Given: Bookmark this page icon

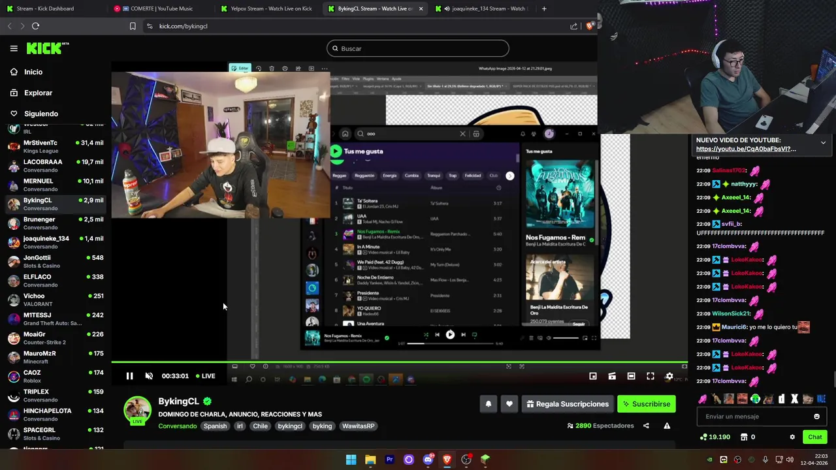Looking at the screenshot, I should click(x=133, y=26).
